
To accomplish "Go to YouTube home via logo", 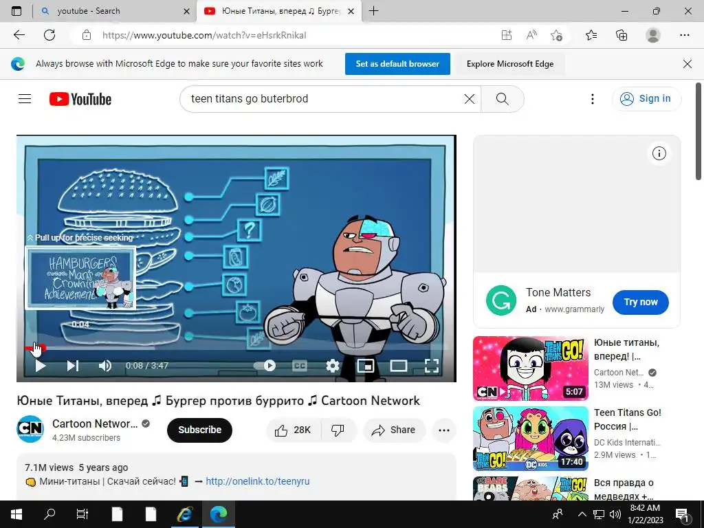I will click(80, 99).
